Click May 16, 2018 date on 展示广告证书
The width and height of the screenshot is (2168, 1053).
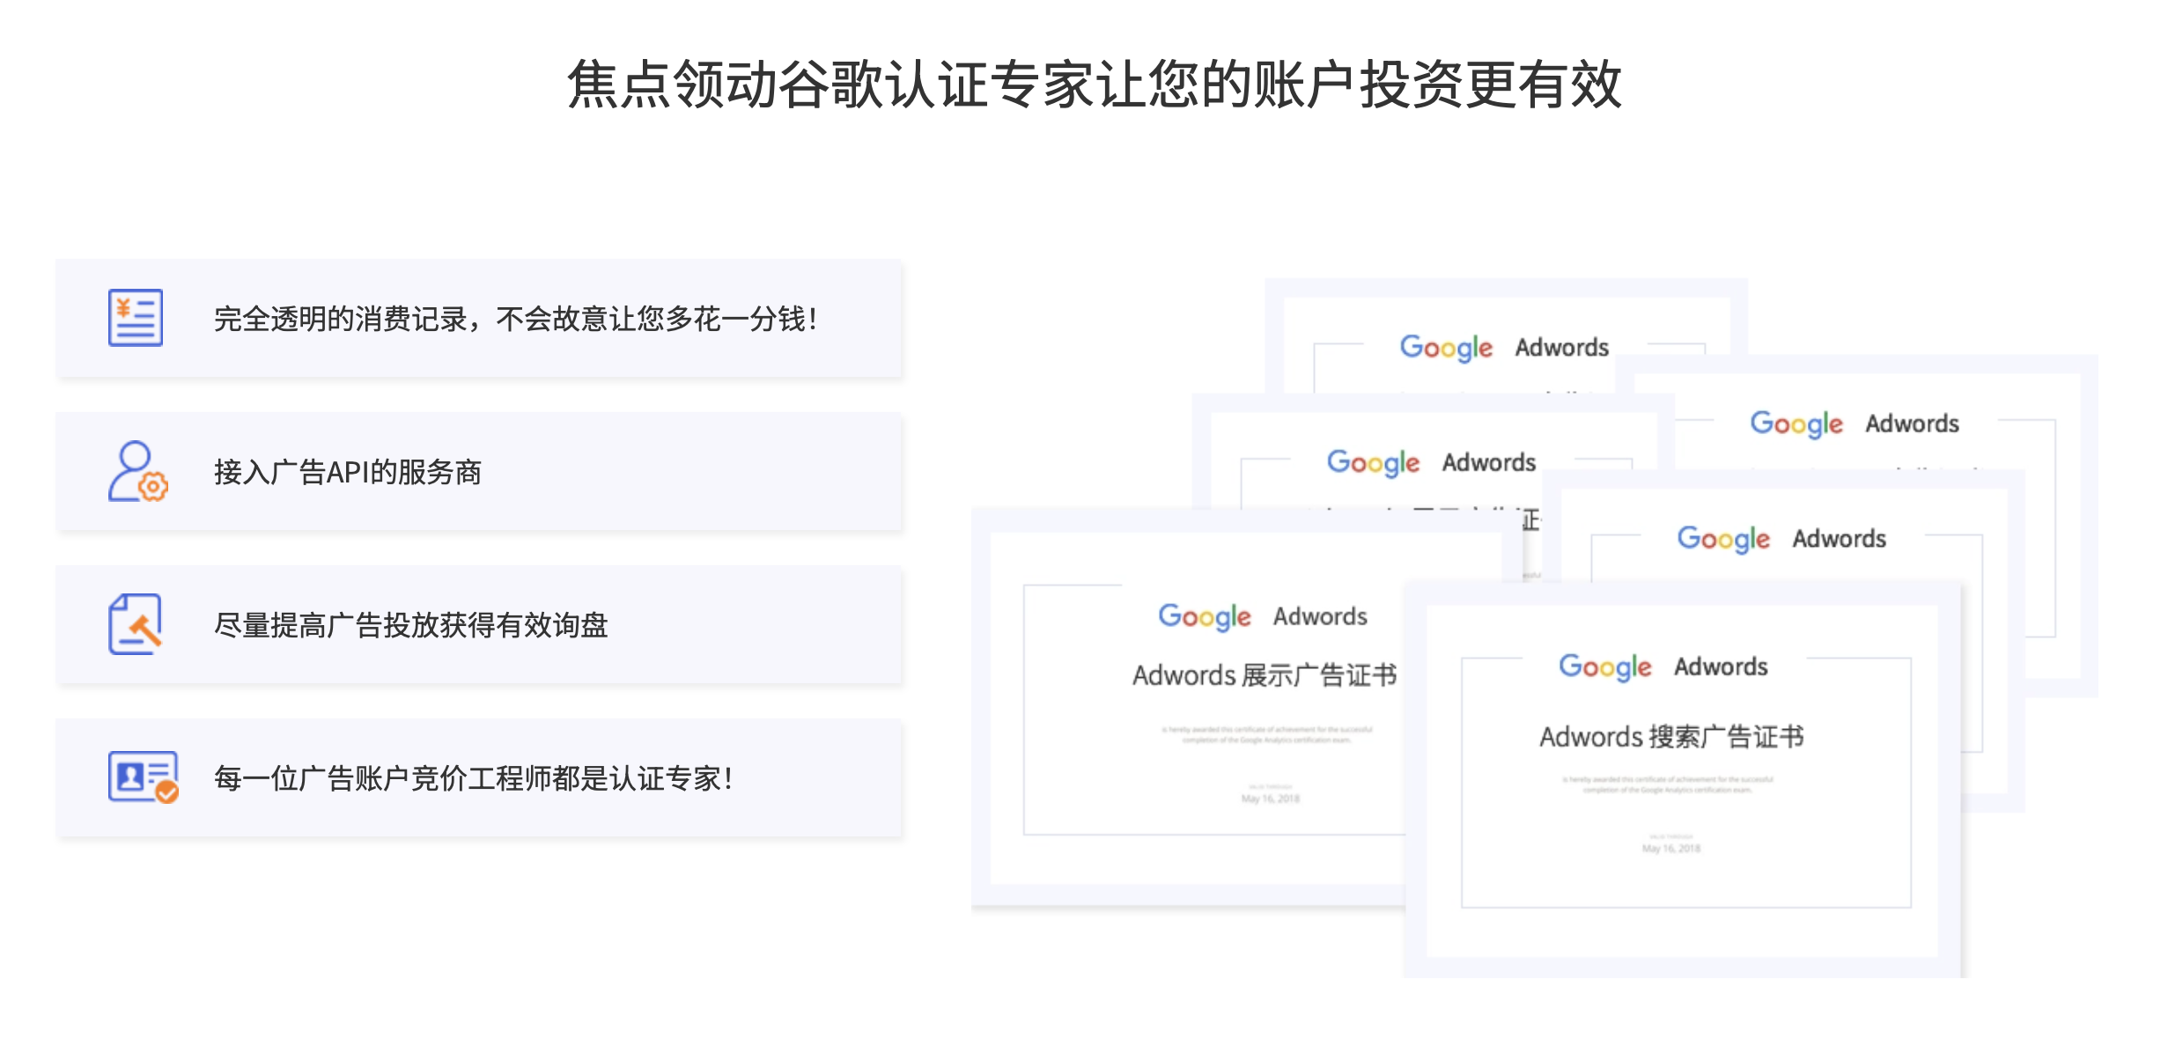click(x=1270, y=799)
